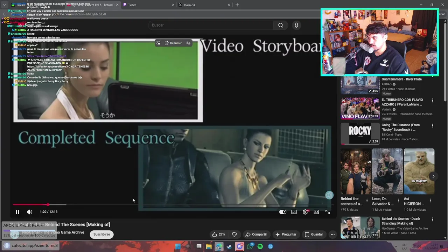
Task: Close the Inicio / X tab
Action: click(x=229, y=5)
